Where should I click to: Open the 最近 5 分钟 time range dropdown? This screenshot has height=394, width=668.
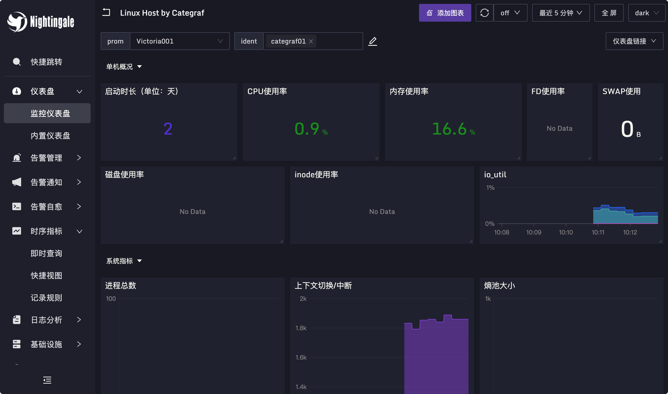click(560, 13)
